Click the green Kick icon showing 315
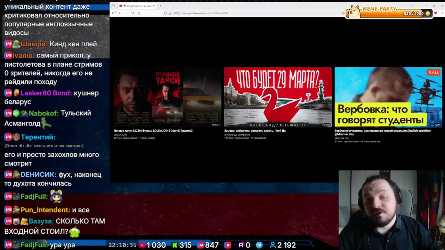Screen dimensions: 445x250 (175, 245)
